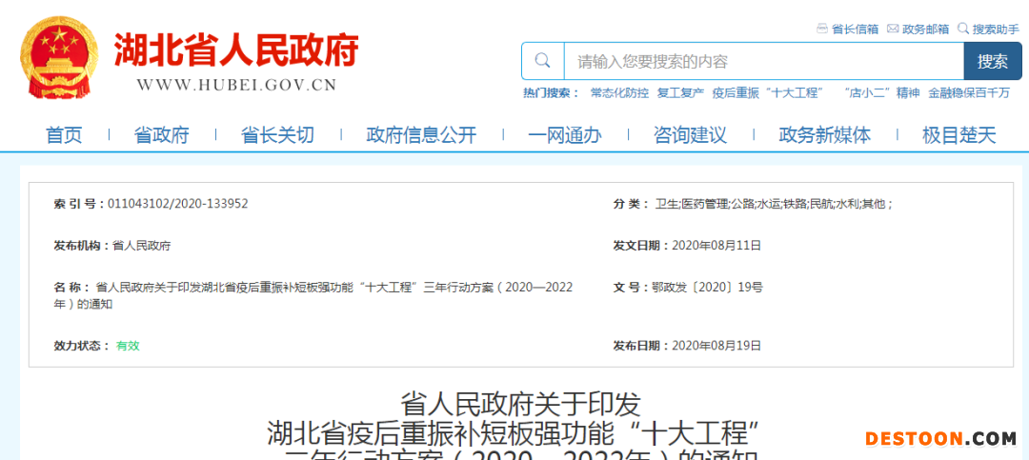Screen dimensions: 1029x460
Task: Click the search text input field
Action: [762, 61]
